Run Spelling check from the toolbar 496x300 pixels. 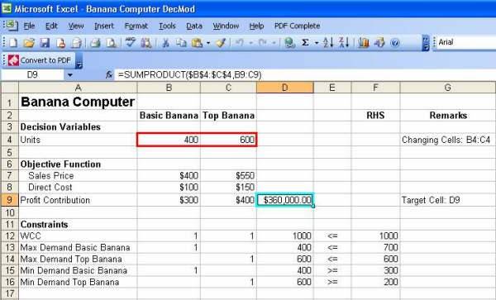130,42
